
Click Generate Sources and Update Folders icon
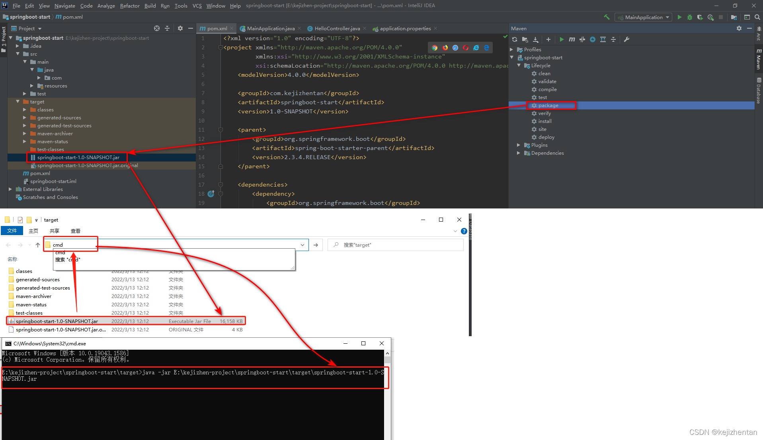pos(525,39)
